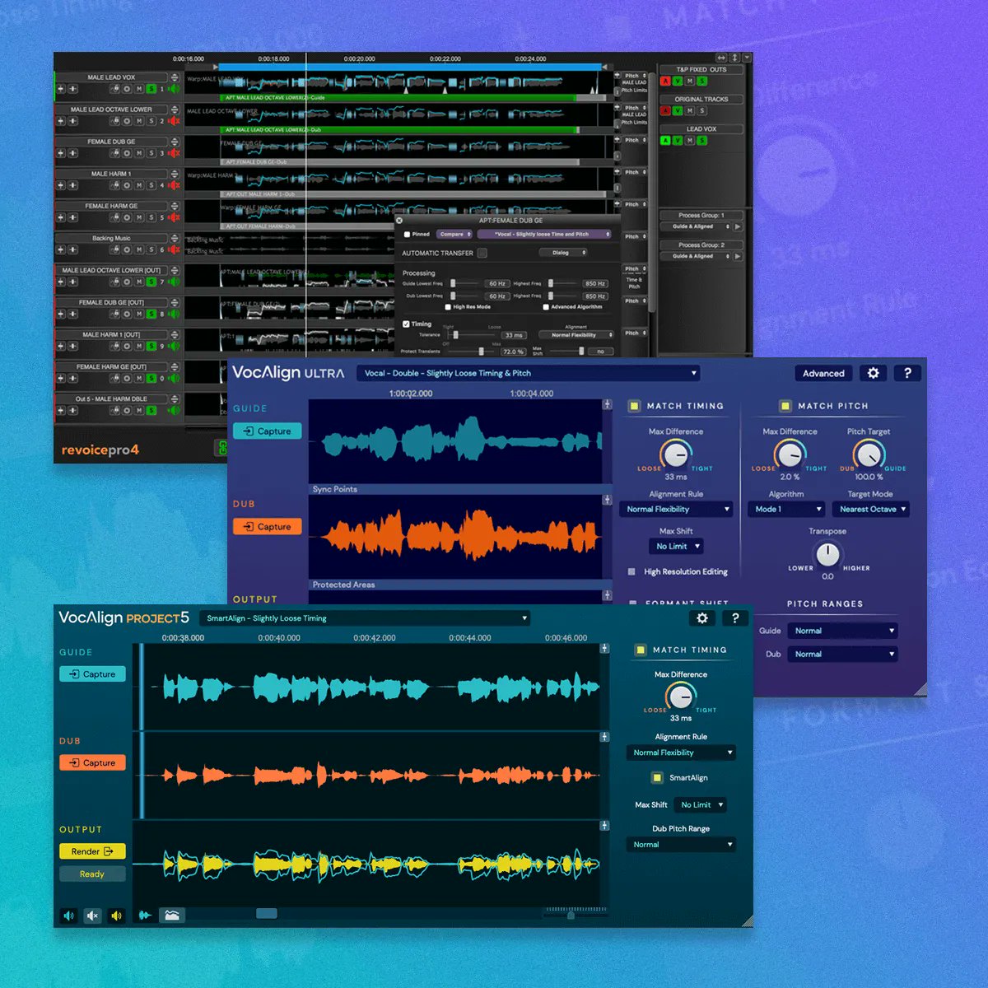
Task: Toggle Match Timing in VocAlign Ultra
Action: [x=634, y=406]
